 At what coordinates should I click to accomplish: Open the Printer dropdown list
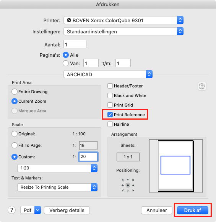click(123, 20)
